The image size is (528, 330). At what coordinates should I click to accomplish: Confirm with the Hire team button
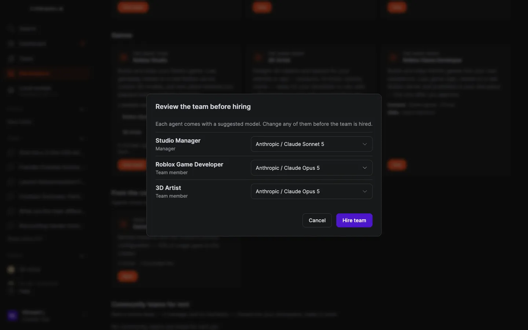(354, 220)
